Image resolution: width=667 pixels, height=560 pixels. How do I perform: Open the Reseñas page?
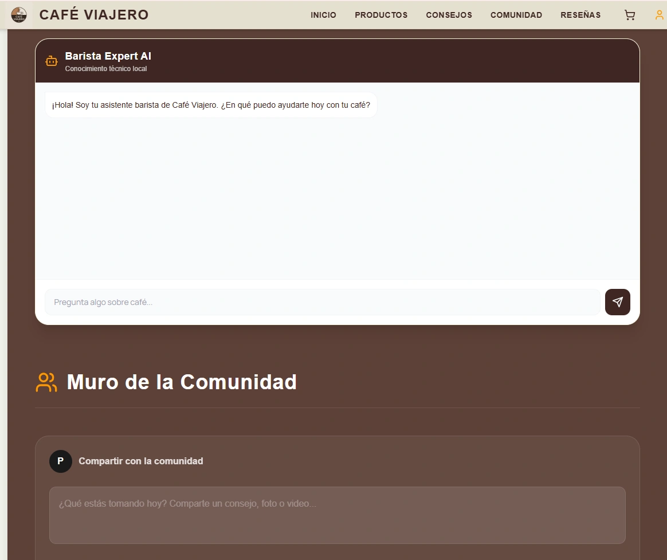[x=580, y=15]
